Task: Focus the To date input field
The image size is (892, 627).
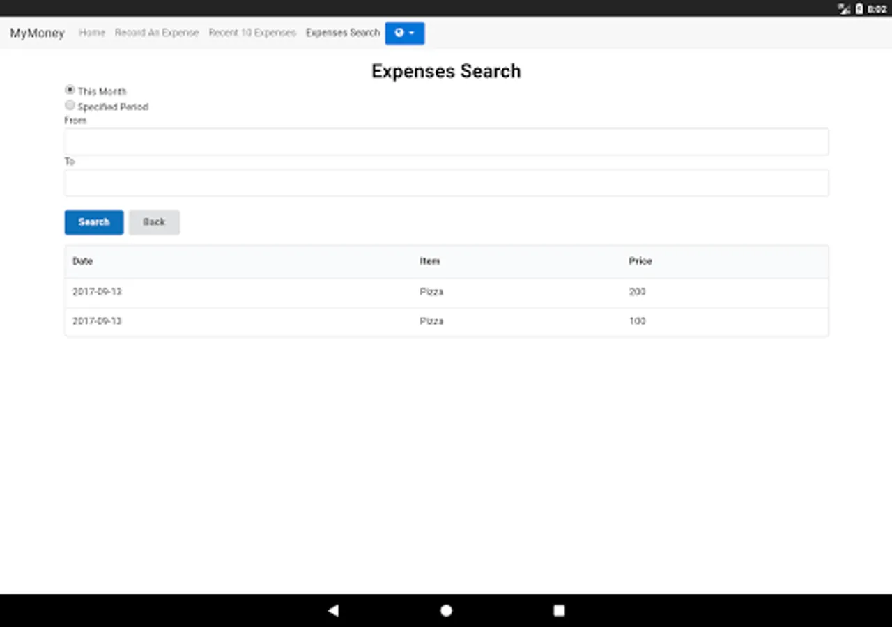Action: pos(447,183)
